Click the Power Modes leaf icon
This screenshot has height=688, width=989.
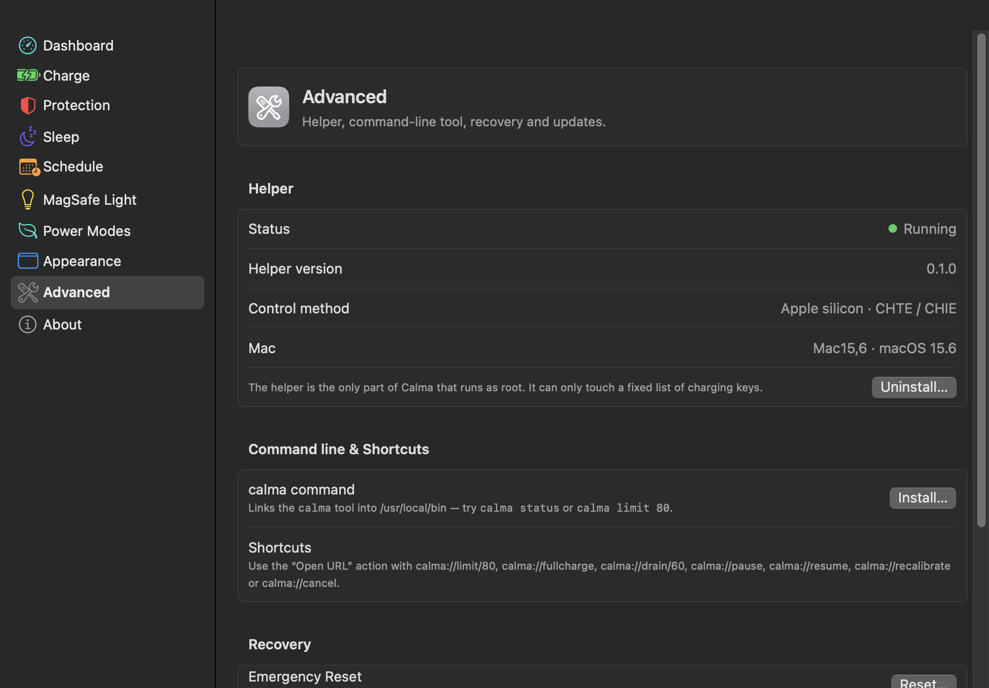pos(28,231)
